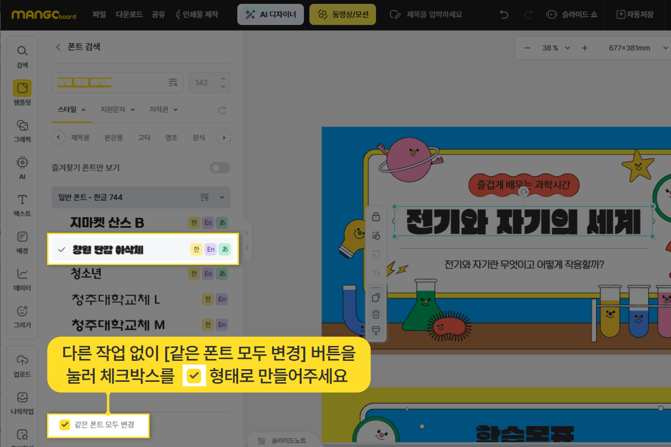Click the trash delete icon in floating toolbar
Screen dimensions: 671x447
pos(376,314)
